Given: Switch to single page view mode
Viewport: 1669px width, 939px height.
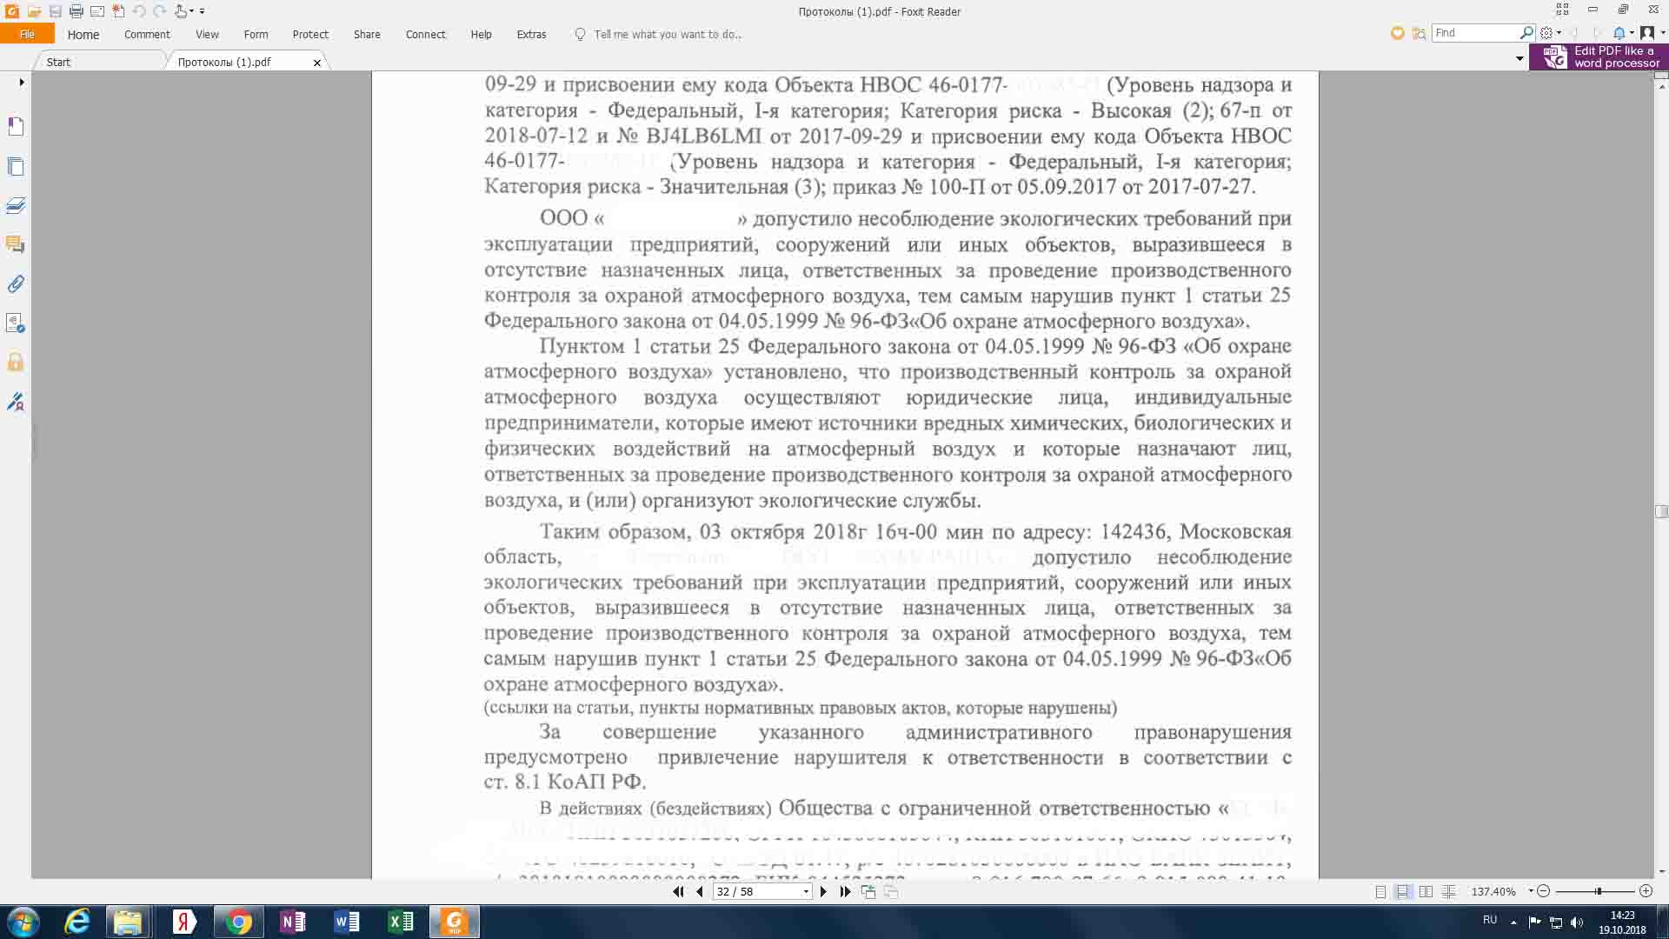Looking at the screenshot, I should (x=1380, y=891).
